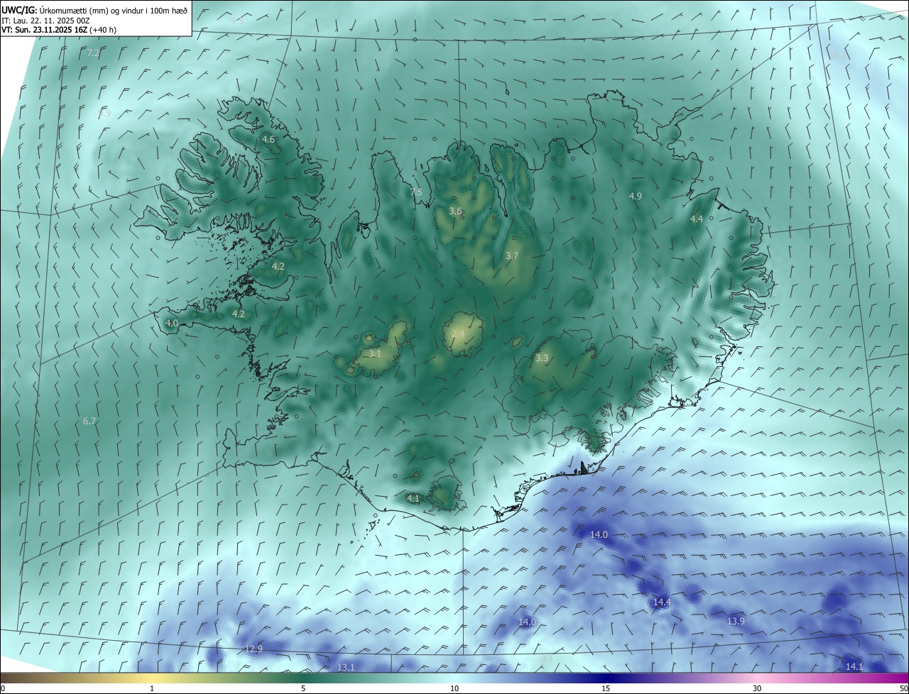Click the 15 tick on the color scale
Viewport: 909px width, 694px height.
click(606, 688)
